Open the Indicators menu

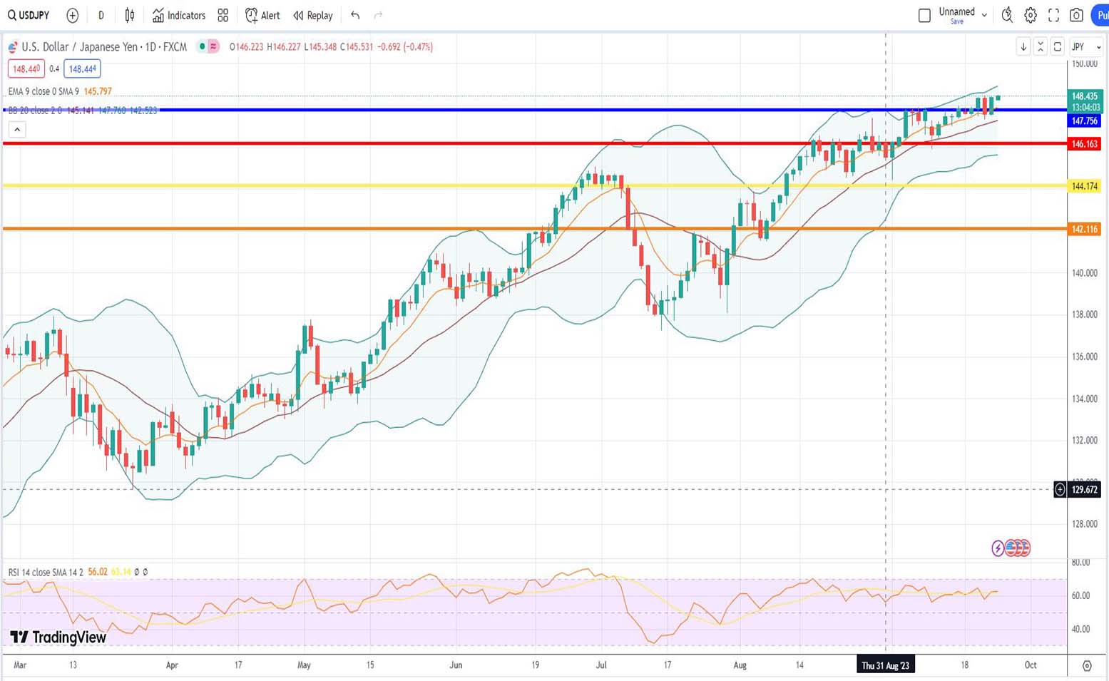pos(179,15)
